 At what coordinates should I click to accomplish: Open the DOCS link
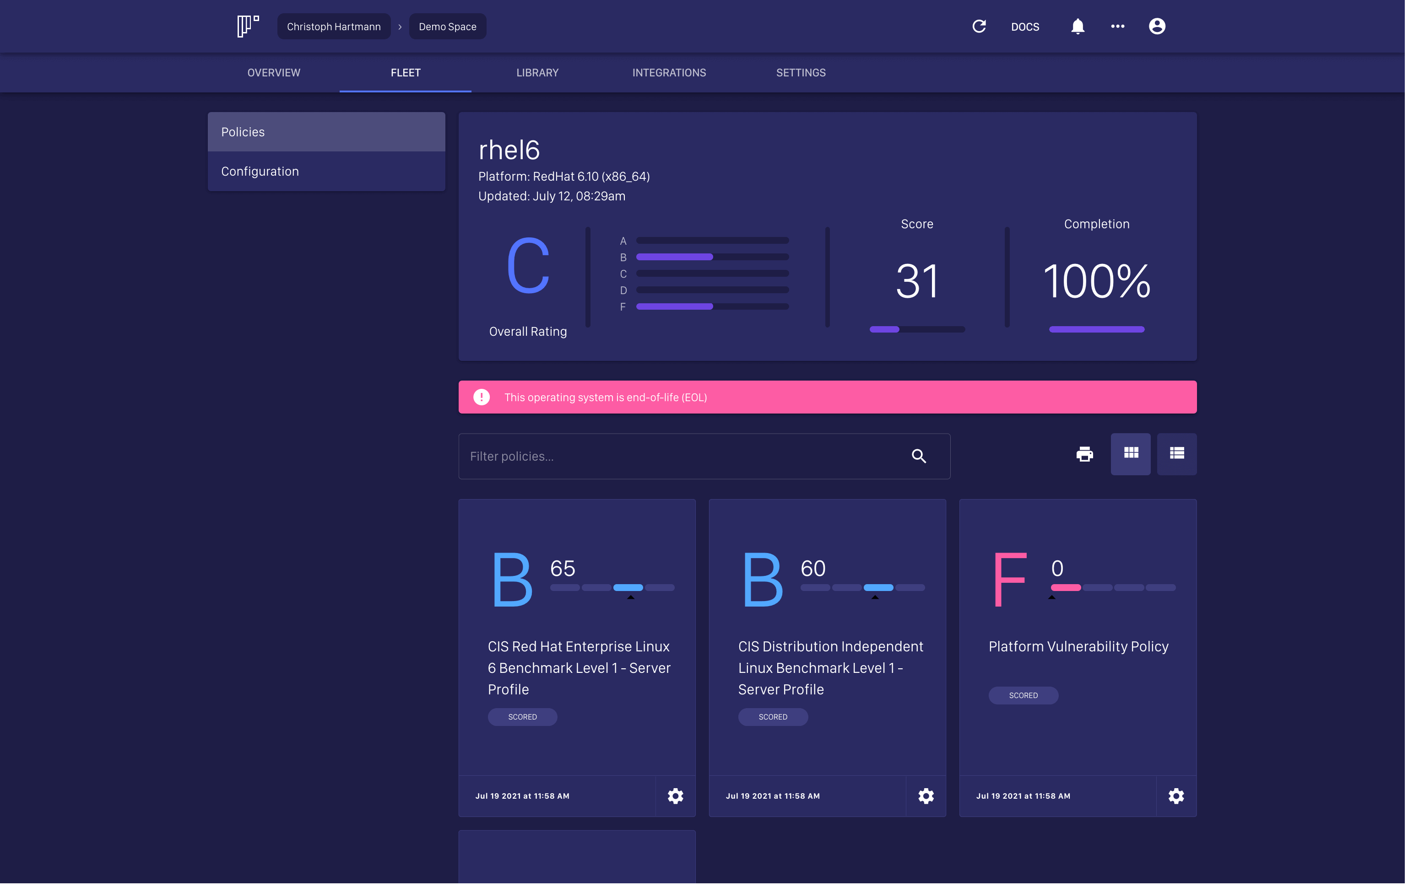click(x=1025, y=27)
